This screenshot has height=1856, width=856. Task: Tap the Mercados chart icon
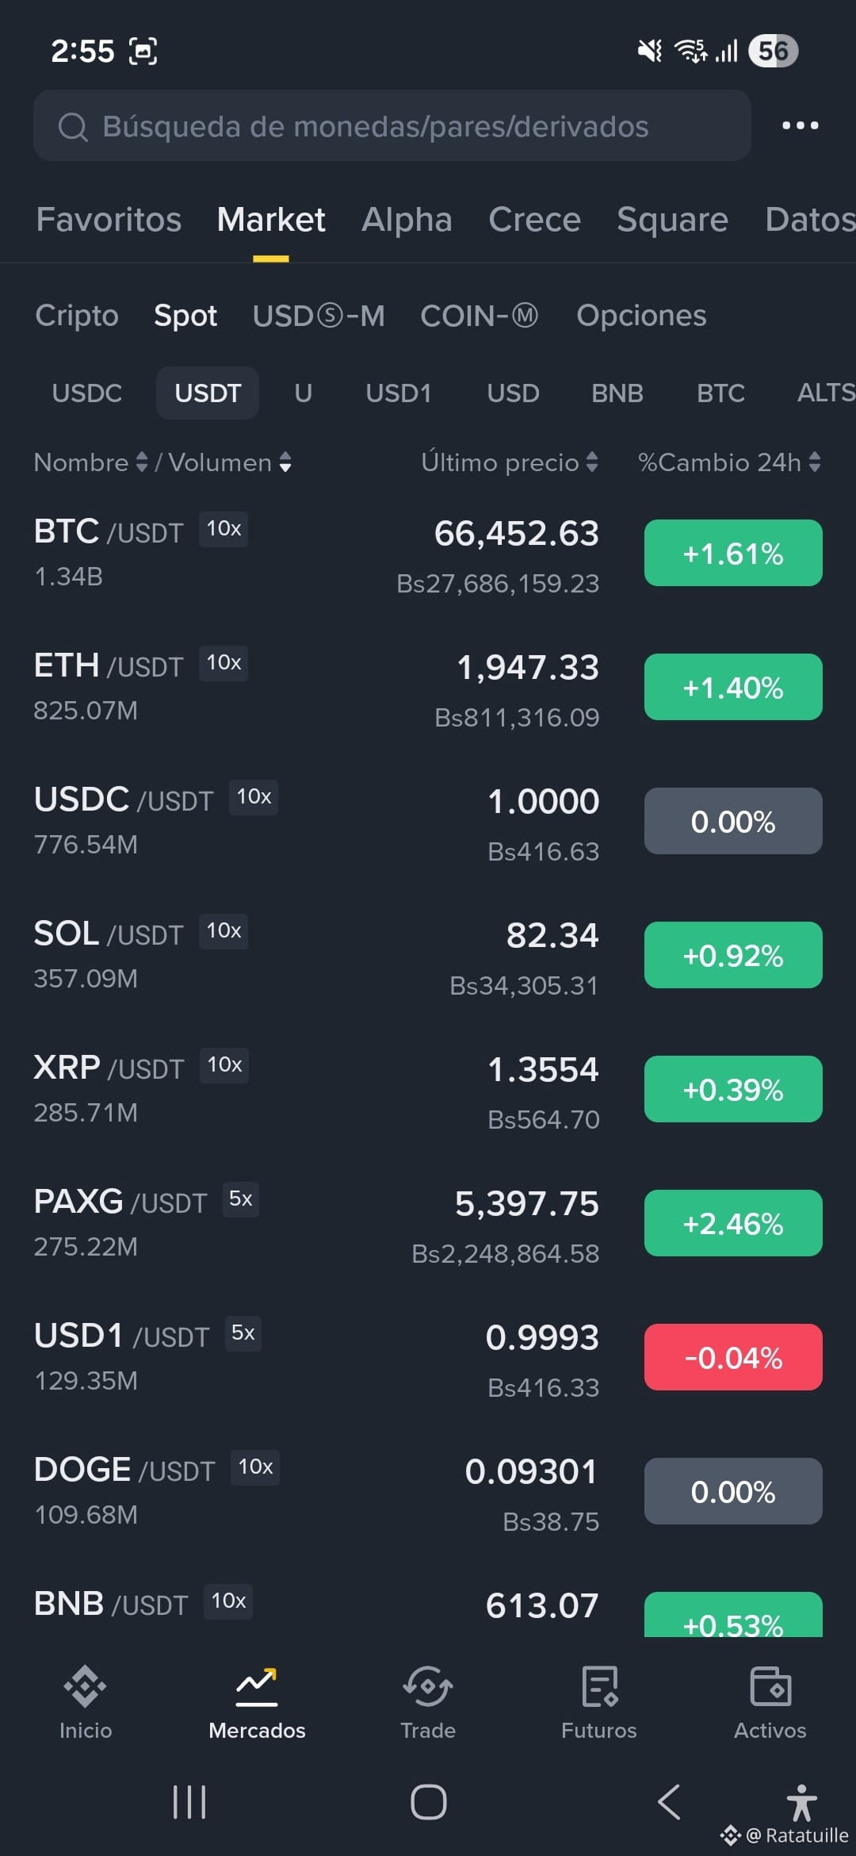pyautogui.click(x=257, y=1686)
